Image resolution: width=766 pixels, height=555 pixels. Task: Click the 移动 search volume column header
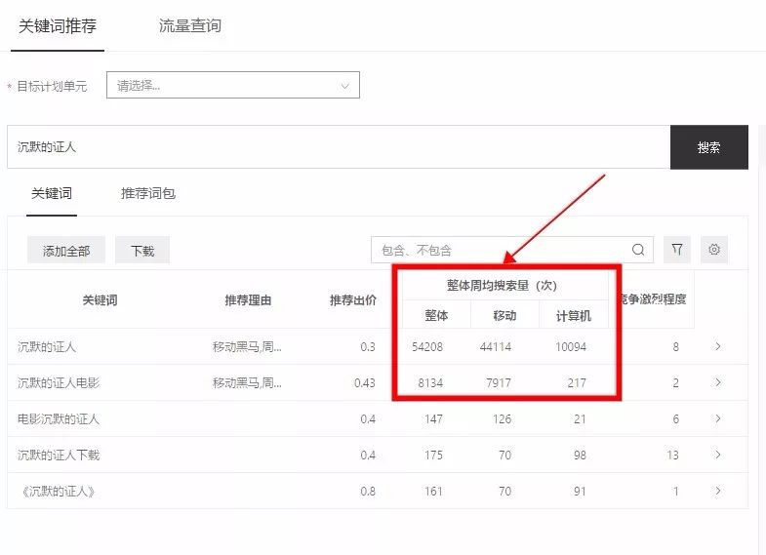504,315
